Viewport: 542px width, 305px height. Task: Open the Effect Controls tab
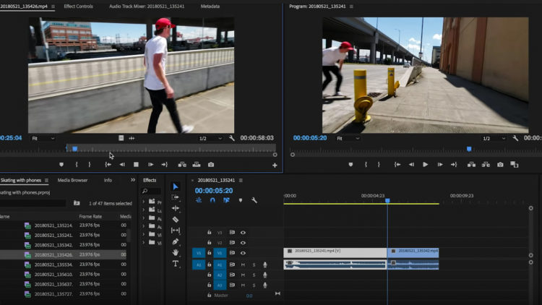point(78,6)
